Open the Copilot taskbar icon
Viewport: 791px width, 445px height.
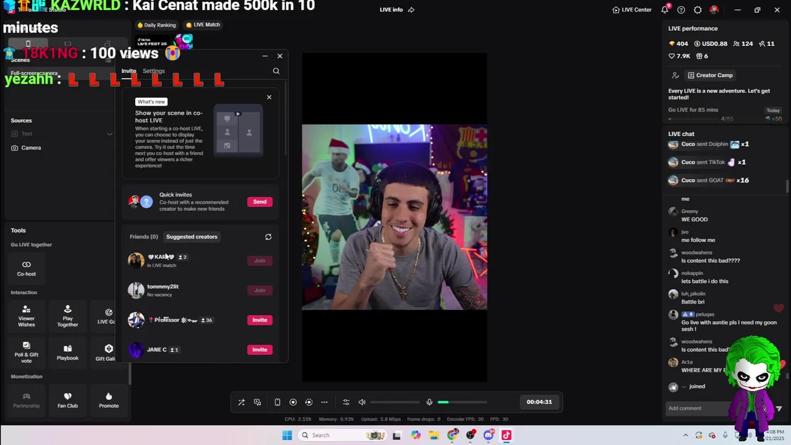click(415, 435)
